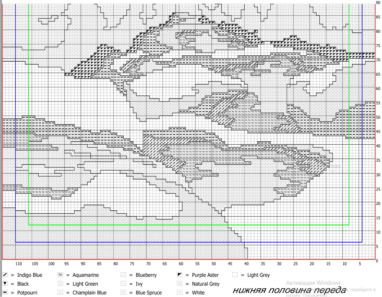Screen dimensions: 382x297
Task: Click row number 70 on the vertical axis
Action: click(x=378, y=60)
